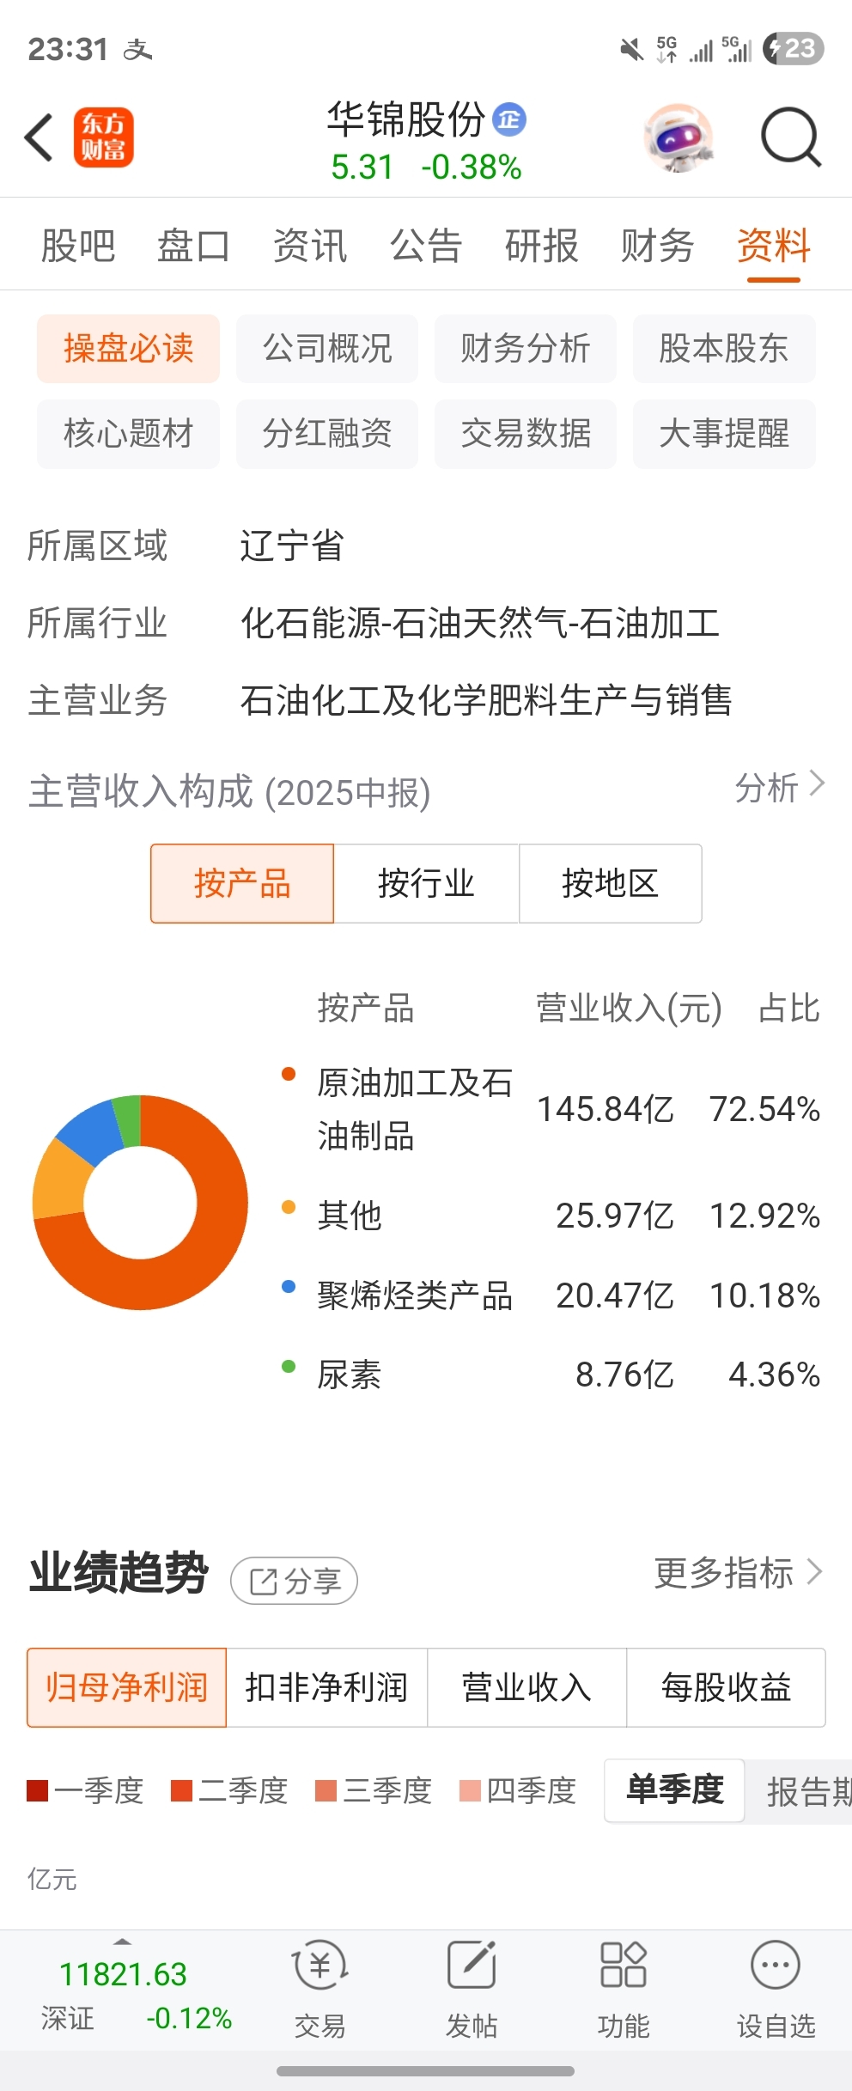Tap the 东方财富 logo icon
Image resolution: width=852 pixels, height=2091 pixels.
point(104,137)
